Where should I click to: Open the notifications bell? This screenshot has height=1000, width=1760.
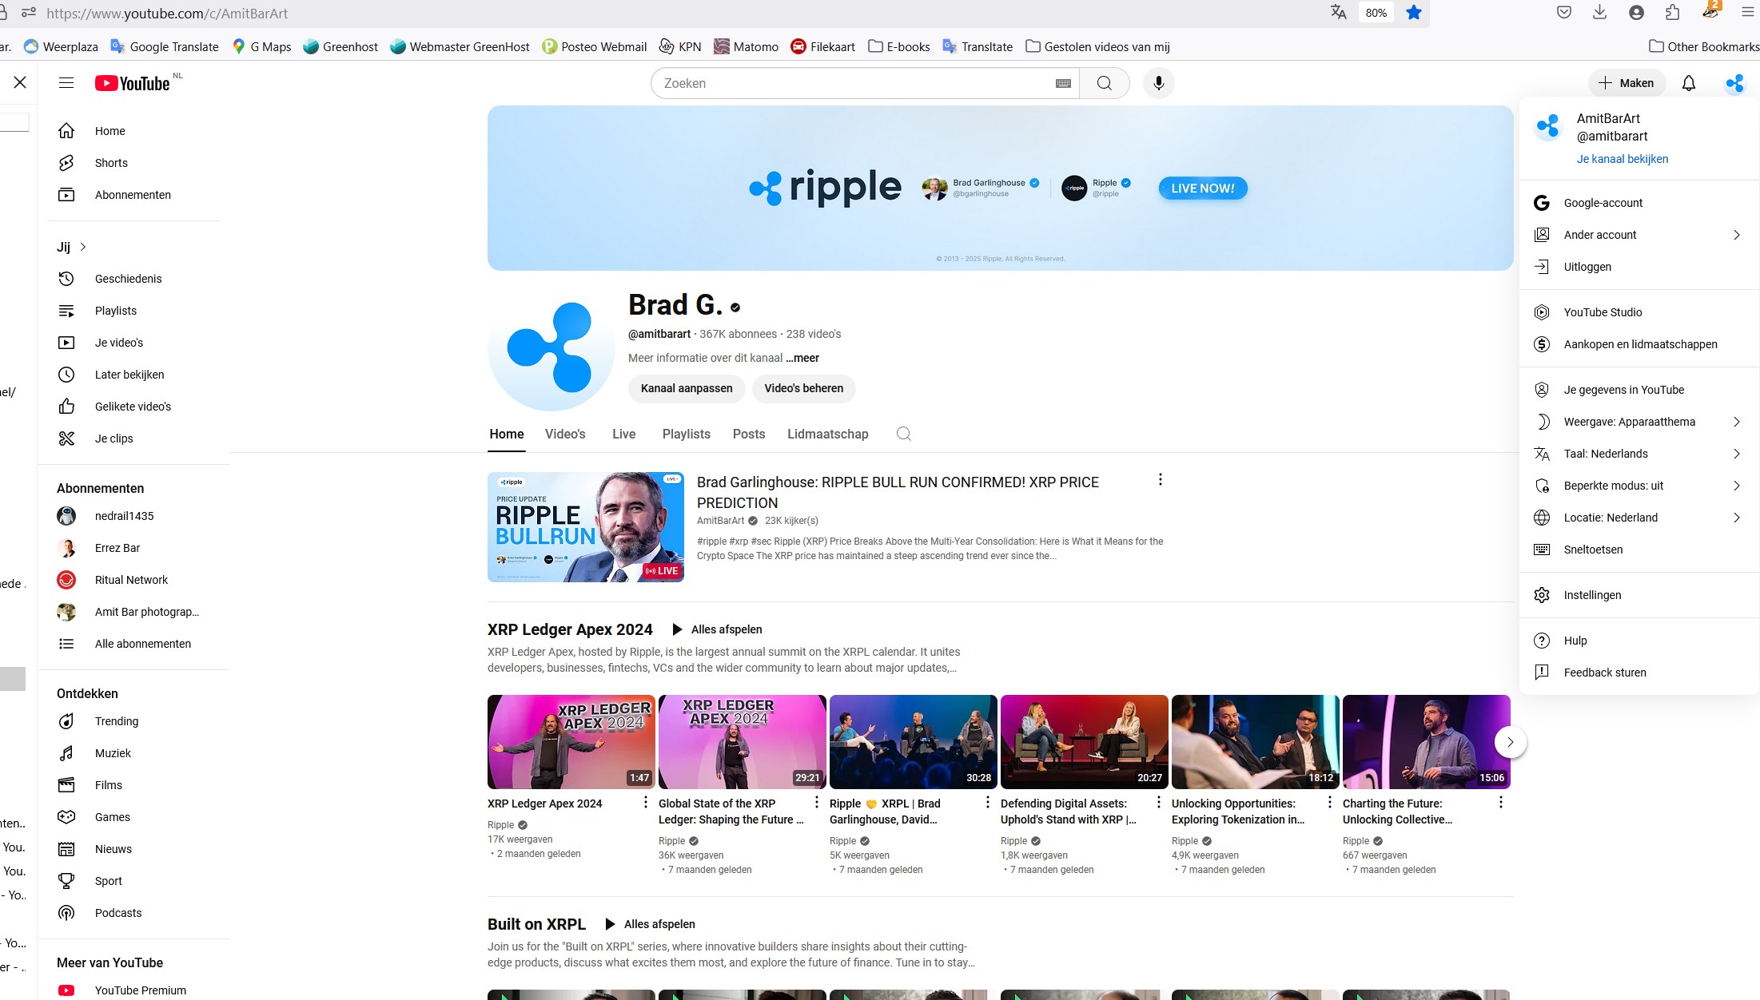1688,83
